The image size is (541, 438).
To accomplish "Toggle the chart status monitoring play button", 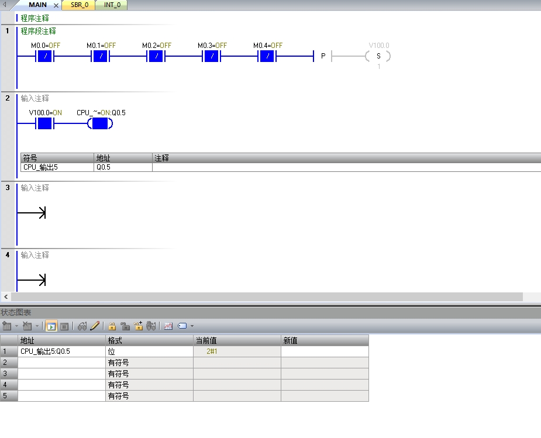I will point(51,326).
